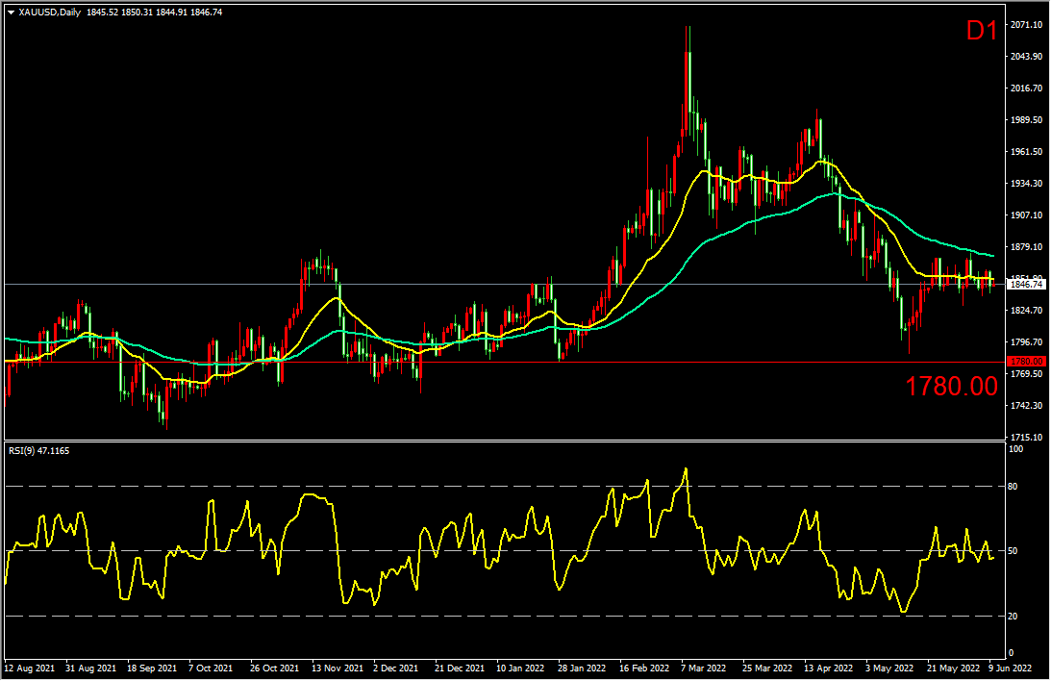Click the RSI scale value 100
Viewport: 1051px width, 681px height.
coord(1015,449)
